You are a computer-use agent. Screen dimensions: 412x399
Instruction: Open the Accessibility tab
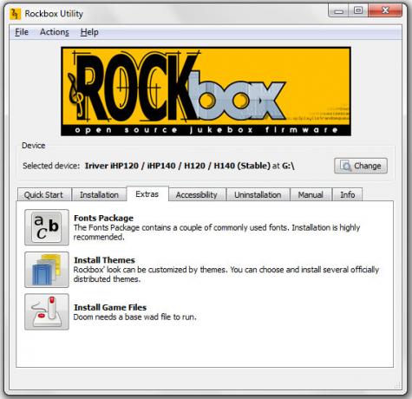[x=197, y=194]
